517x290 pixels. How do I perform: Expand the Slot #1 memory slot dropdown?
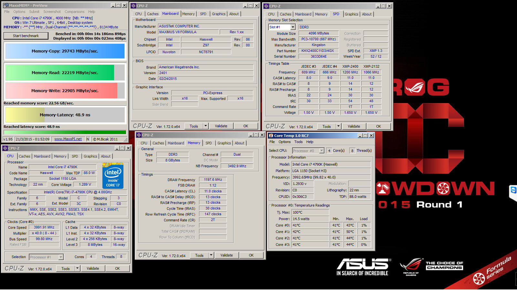293,27
